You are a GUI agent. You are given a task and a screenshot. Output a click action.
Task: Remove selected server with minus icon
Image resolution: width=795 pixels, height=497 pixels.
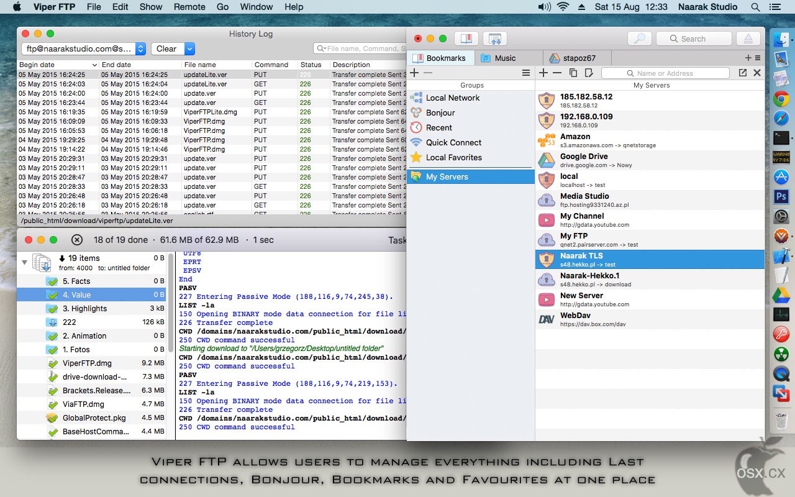click(557, 73)
